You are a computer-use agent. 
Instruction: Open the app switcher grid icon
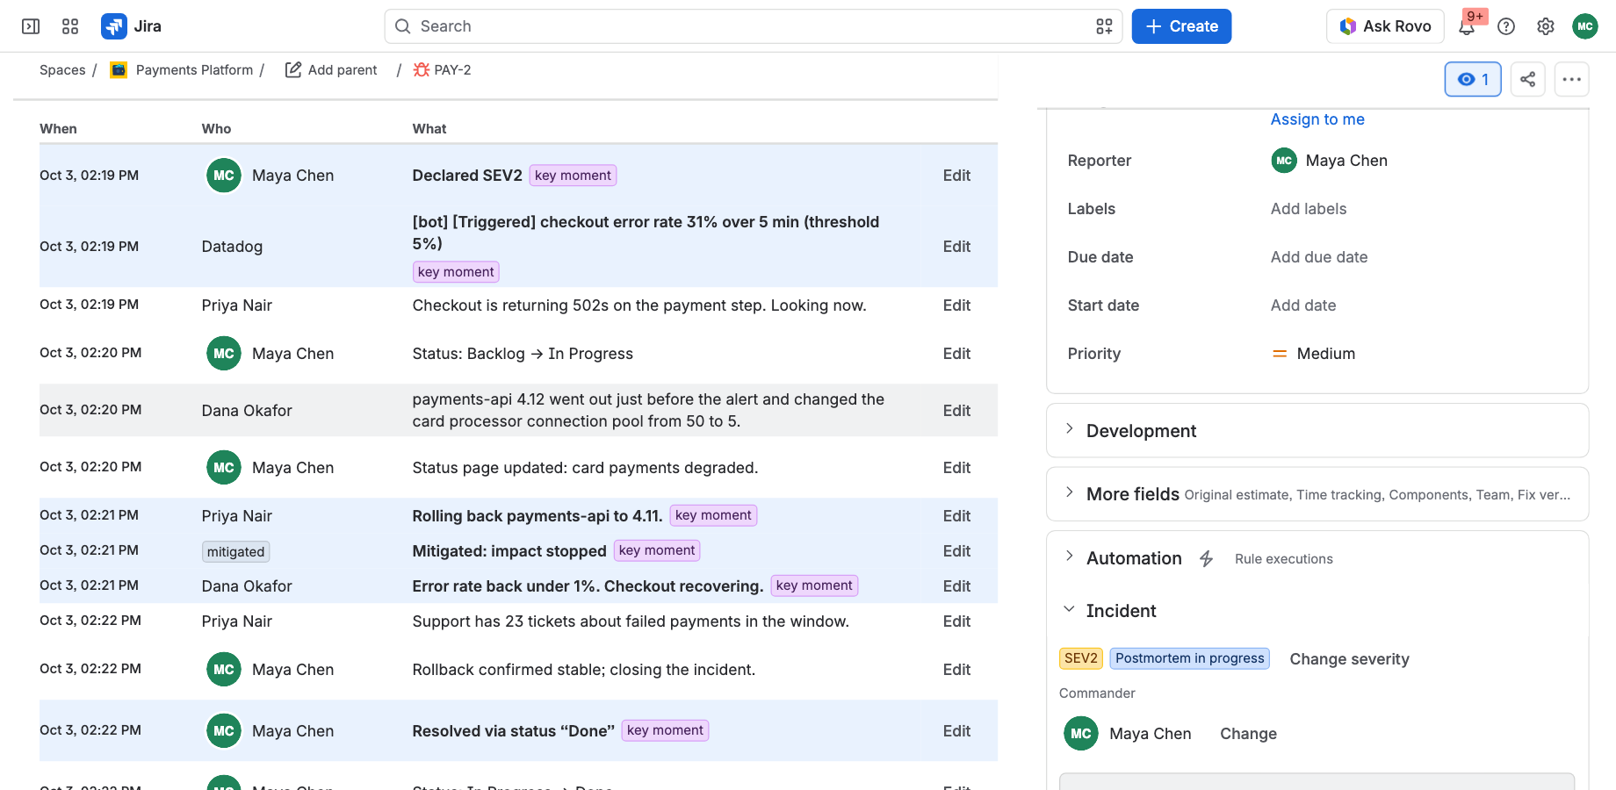click(70, 26)
